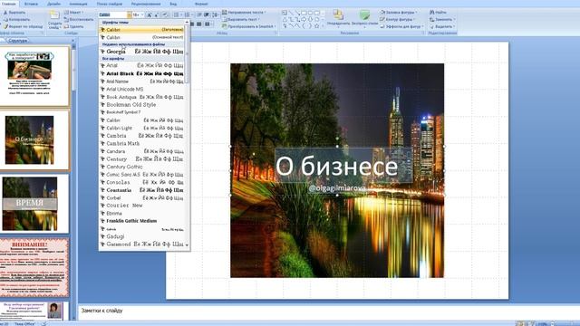The height and width of the screenshot is (326, 580).
Task: Switch to the Показ слайдов tab
Action: (x=110, y=4)
